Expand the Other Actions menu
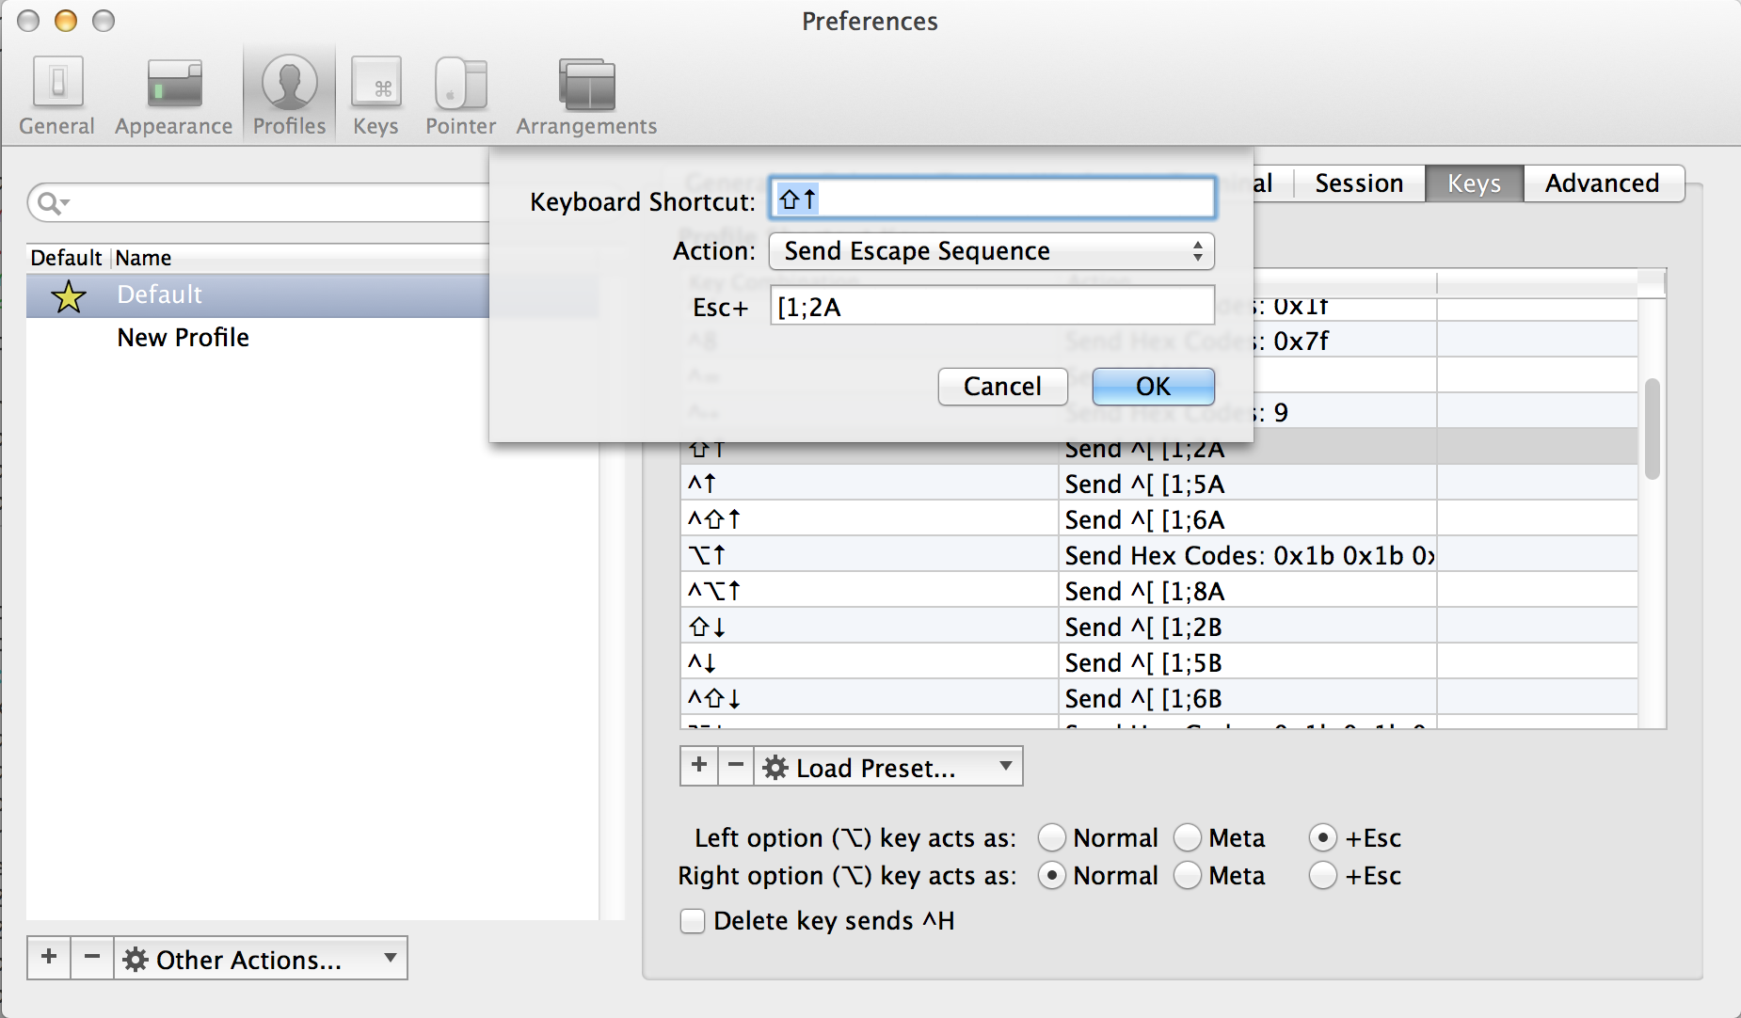This screenshot has width=1741, height=1018. point(260,959)
